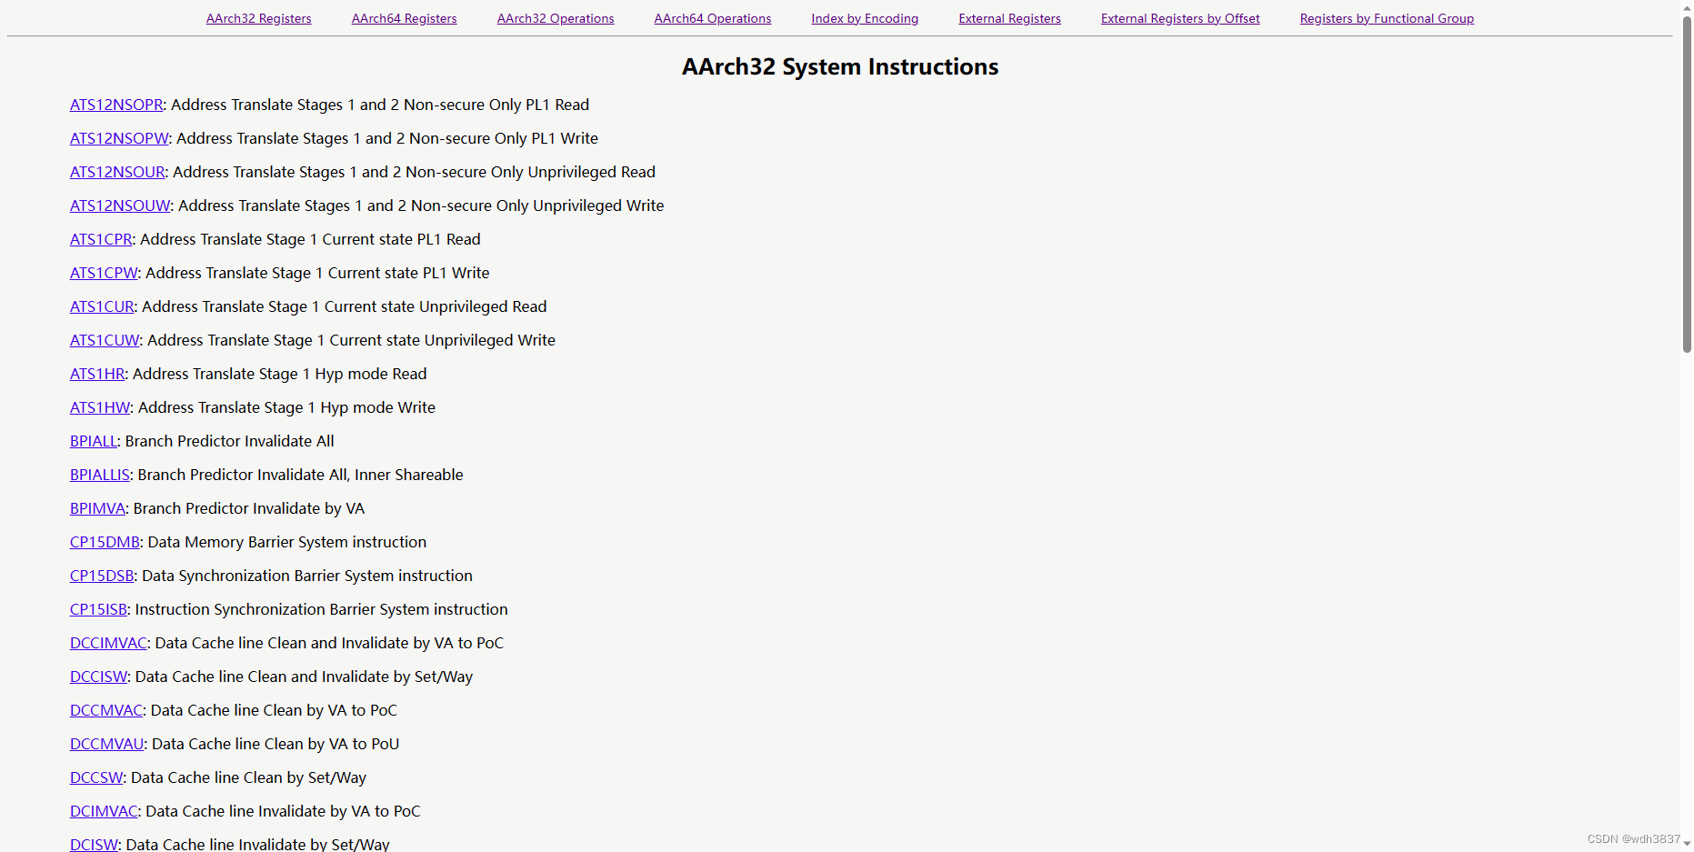Open the ATS12NSOUW instruction details
Viewport: 1694px width, 852px height.
pyautogui.click(x=119, y=205)
